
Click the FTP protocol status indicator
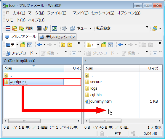point(118,134)
